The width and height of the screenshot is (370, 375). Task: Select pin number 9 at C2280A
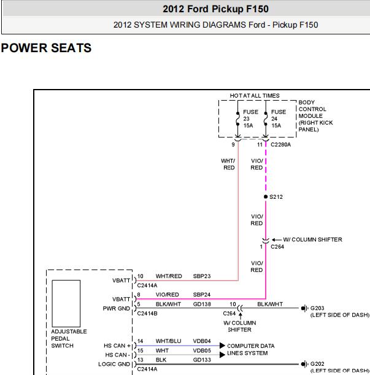[233, 145]
